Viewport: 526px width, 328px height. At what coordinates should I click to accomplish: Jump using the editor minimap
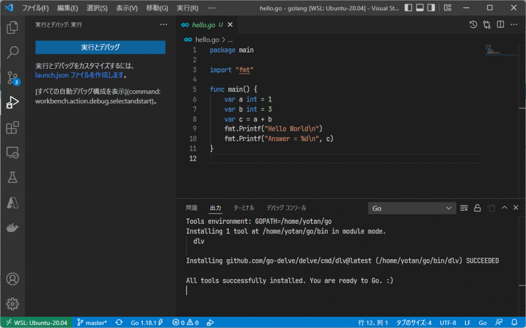tap(502, 50)
